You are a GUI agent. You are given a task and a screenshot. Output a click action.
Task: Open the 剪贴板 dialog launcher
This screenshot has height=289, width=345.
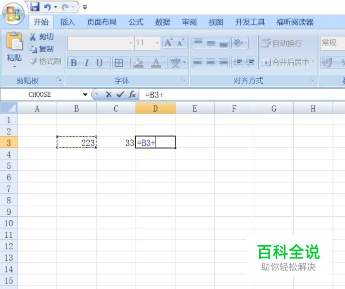(x=59, y=79)
